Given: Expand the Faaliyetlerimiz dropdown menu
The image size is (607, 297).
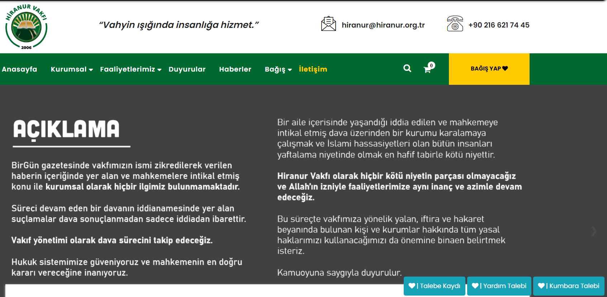Looking at the screenshot, I should click(131, 69).
